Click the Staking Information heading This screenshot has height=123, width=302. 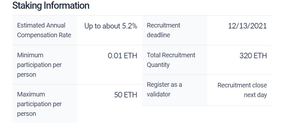pos(51,6)
